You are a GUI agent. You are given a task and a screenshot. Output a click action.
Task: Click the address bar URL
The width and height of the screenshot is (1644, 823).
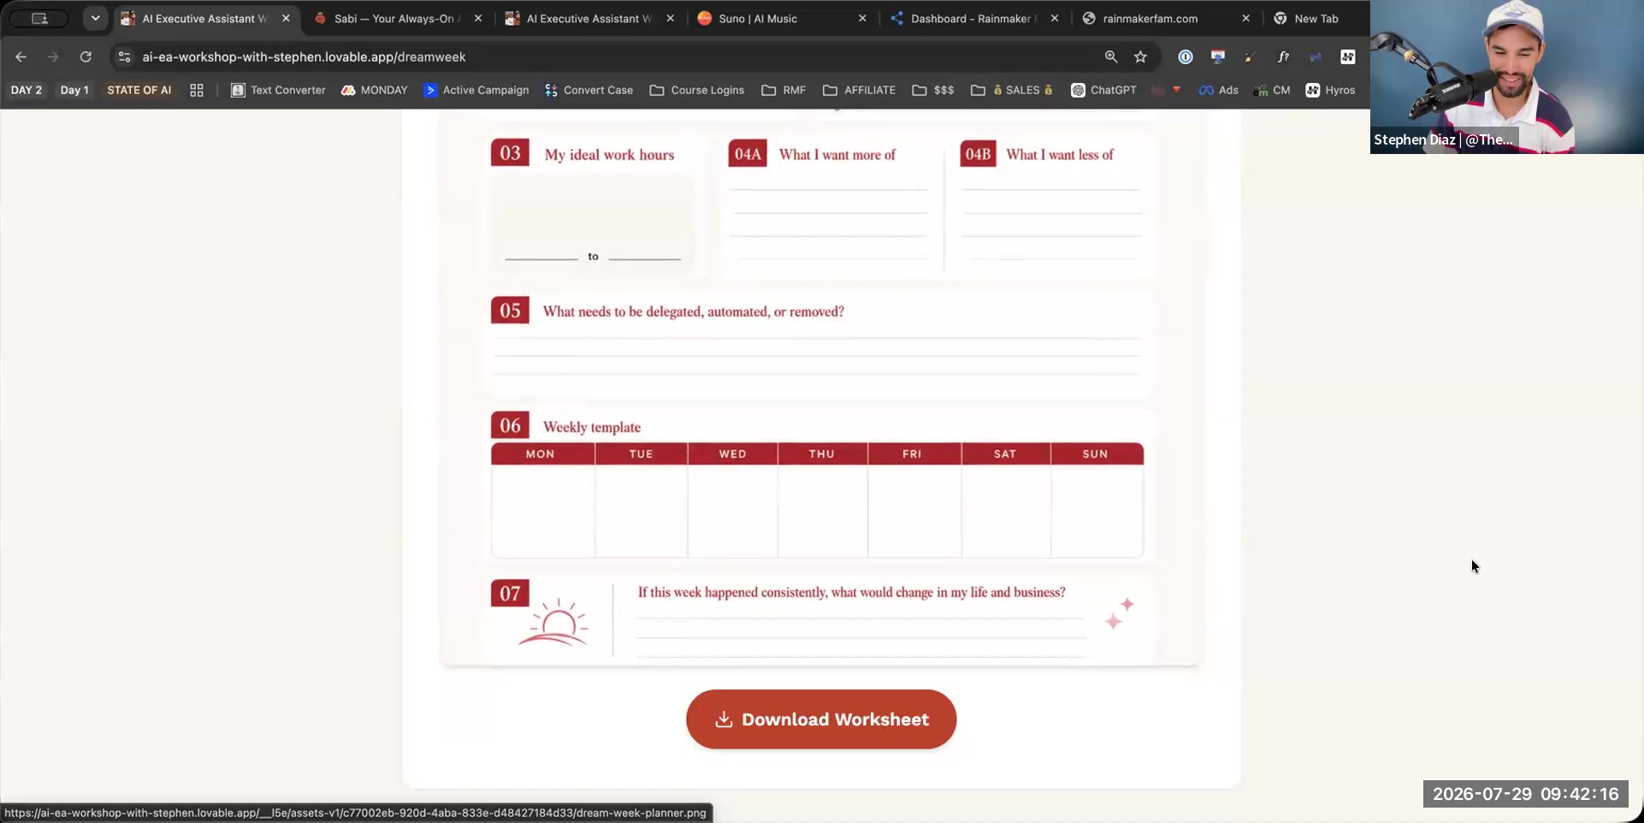(304, 56)
